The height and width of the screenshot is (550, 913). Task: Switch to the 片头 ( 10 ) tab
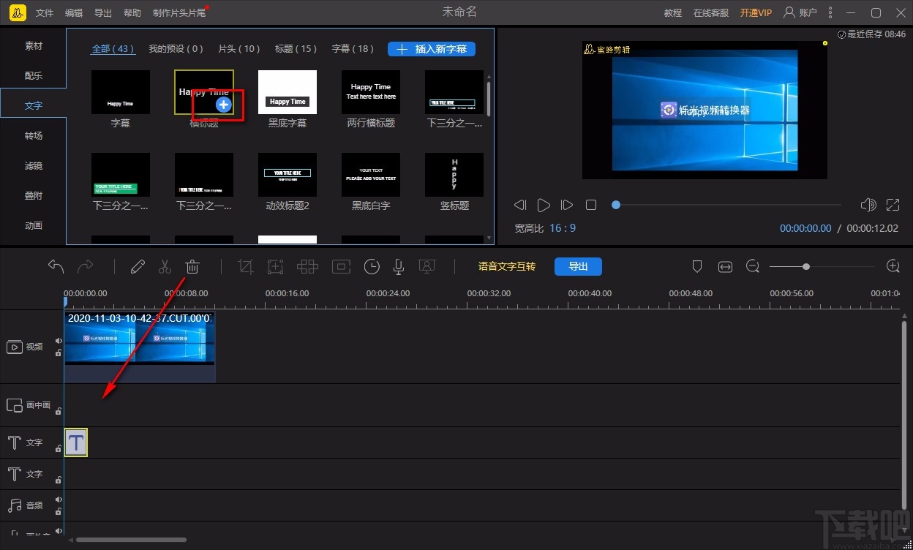(x=239, y=49)
